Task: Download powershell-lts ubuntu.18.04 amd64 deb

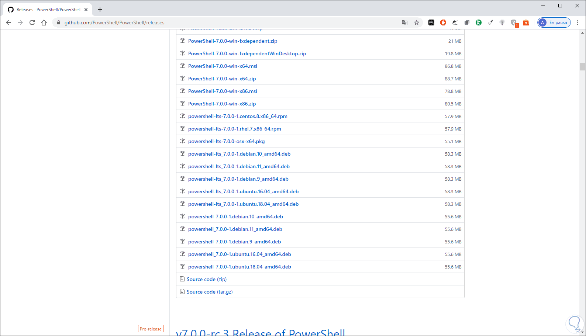Action: (x=244, y=204)
